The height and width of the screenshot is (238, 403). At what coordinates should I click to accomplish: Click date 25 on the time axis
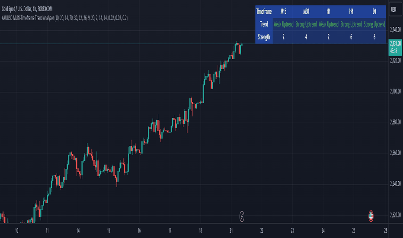[x=354, y=231]
